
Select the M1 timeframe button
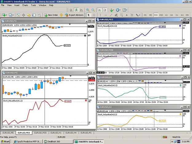145,15
